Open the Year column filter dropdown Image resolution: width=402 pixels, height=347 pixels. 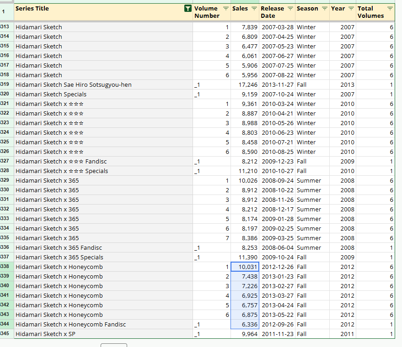(351, 9)
